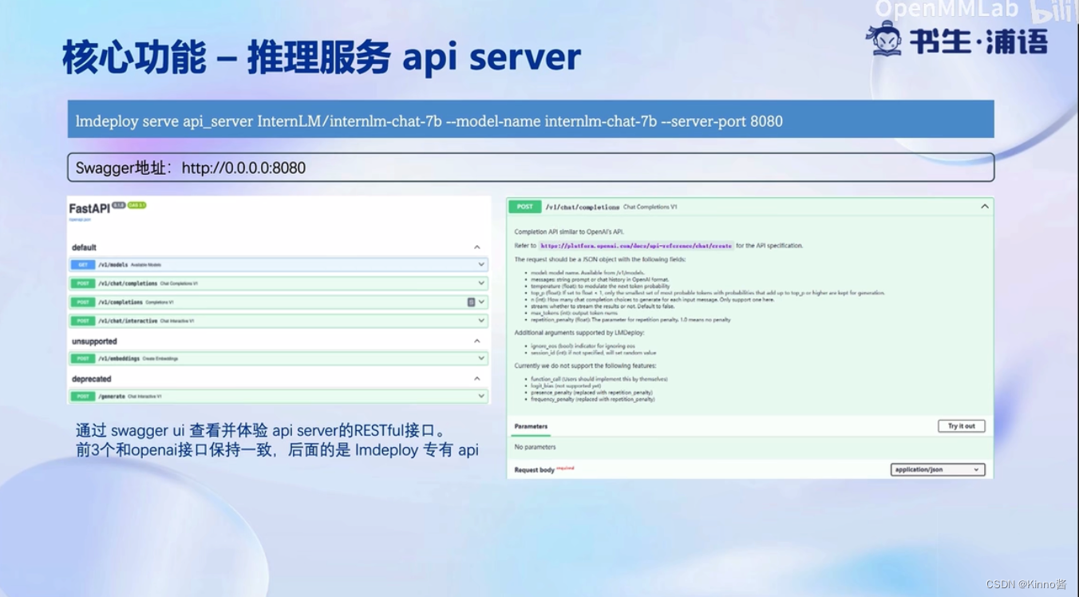
Task: Click the Try it out button
Action: click(x=962, y=426)
